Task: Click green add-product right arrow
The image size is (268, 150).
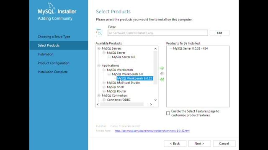Action: [162, 68]
